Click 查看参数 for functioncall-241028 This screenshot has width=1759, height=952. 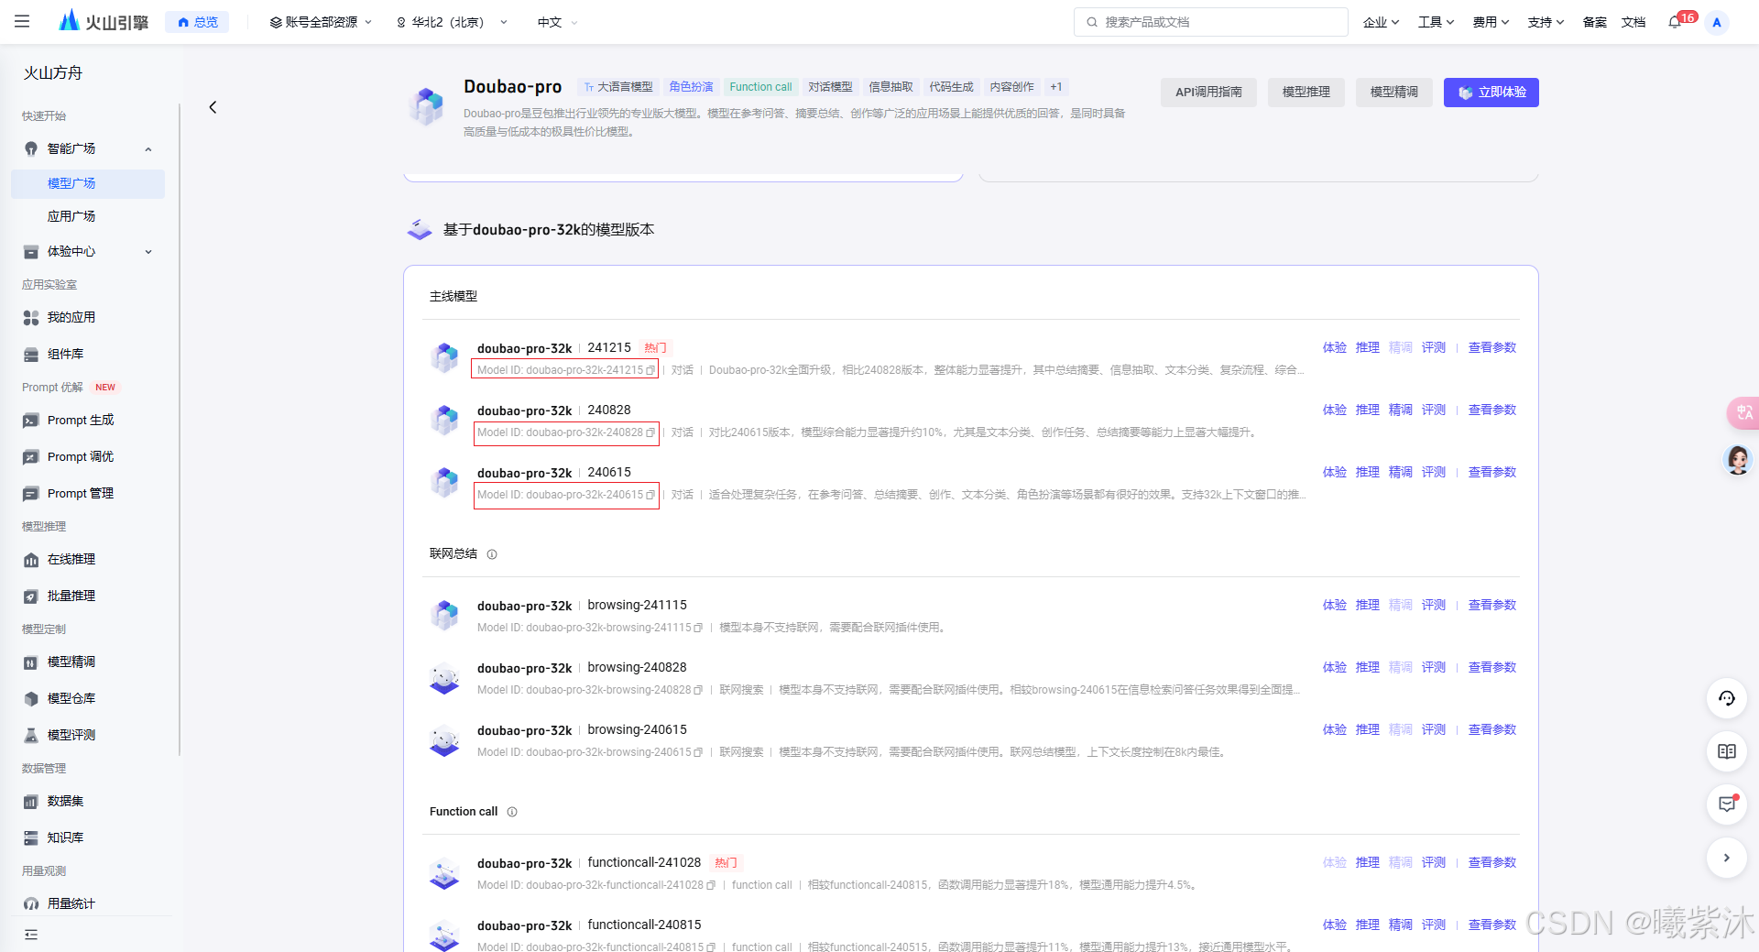pyautogui.click(x=1491, y=862)
